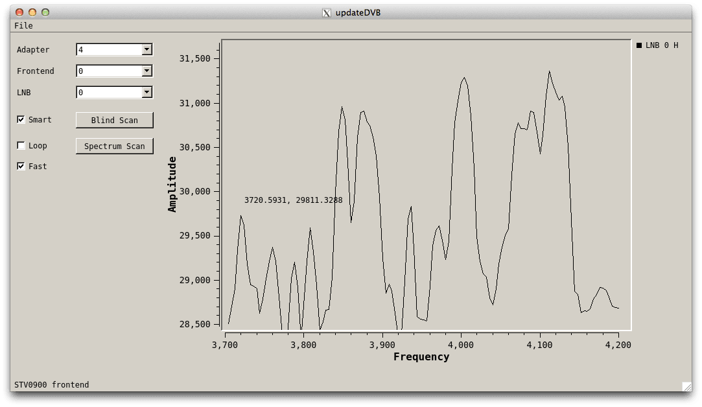The width and height of the screenshot is (702, 407).
Task: Open the LNB dropdown arrow
Action: (x=147, y=93)
